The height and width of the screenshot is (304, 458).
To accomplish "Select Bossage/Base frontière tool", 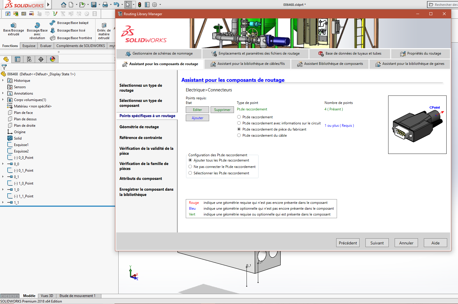I will coord(71,38).
